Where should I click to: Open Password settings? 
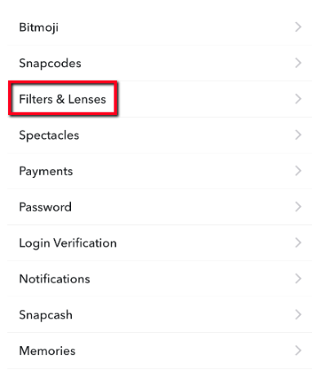(x=159, y=207)
